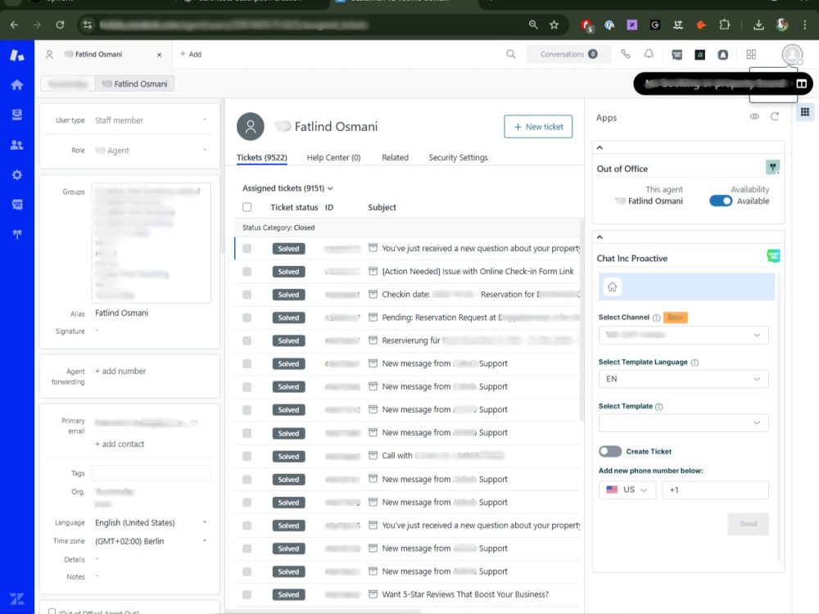Open US country code dropdown
819x614 pixels.
click(627, 490)
